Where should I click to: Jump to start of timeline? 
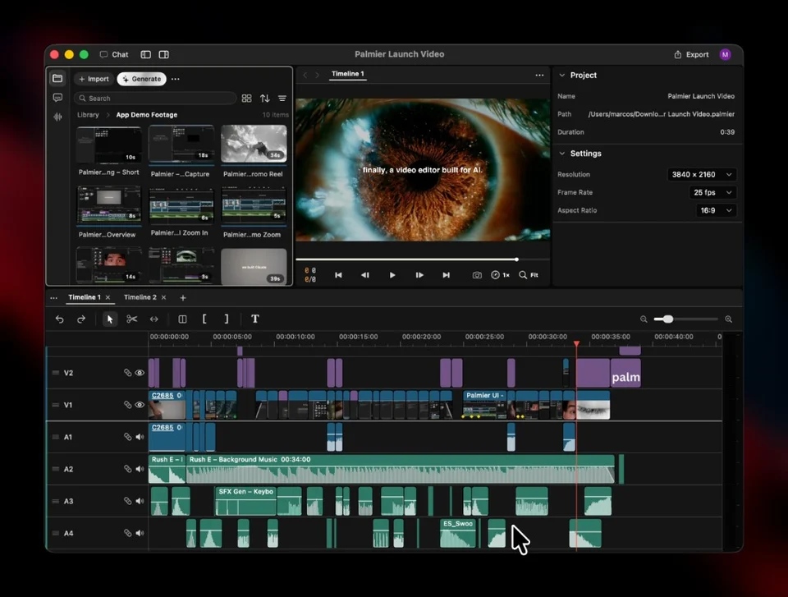338,275
